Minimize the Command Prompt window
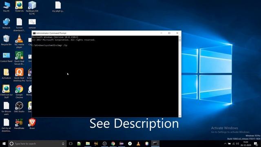Screen dimensions: 261x147 click(161, 33)
